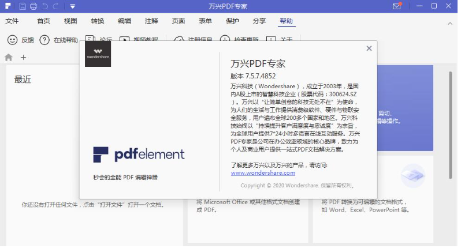Click the convert PDF card icon

[413, 176]
